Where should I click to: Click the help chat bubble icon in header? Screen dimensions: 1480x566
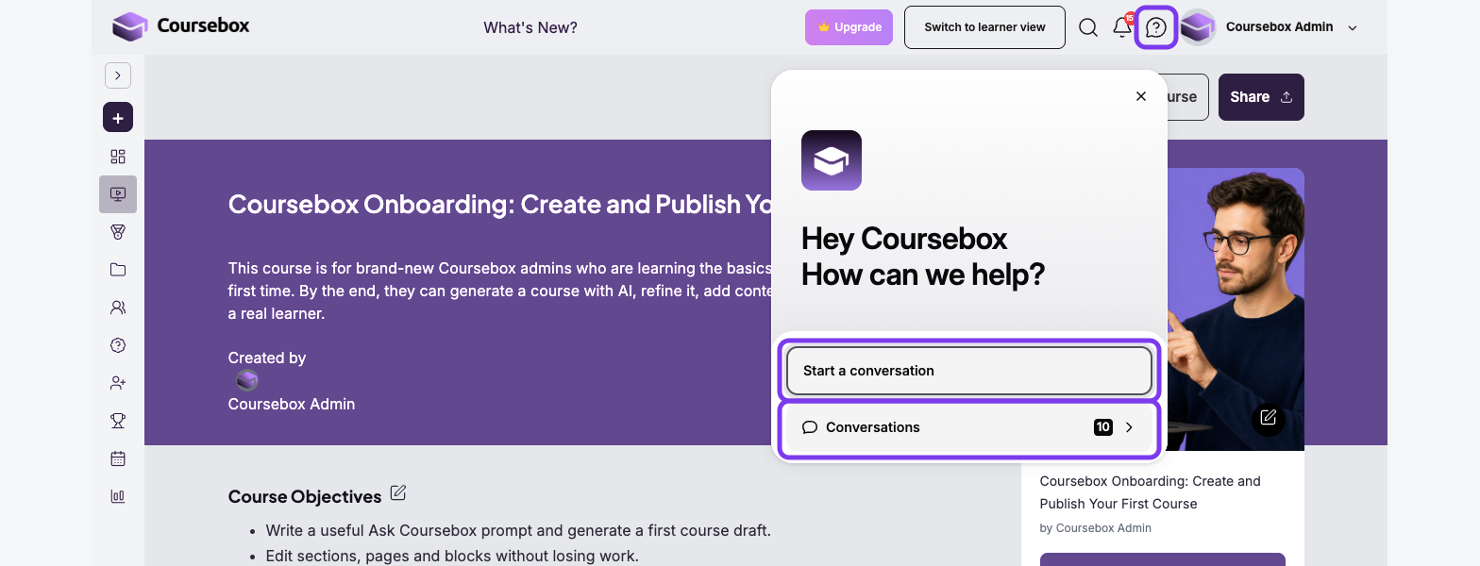coord(1156,27)
